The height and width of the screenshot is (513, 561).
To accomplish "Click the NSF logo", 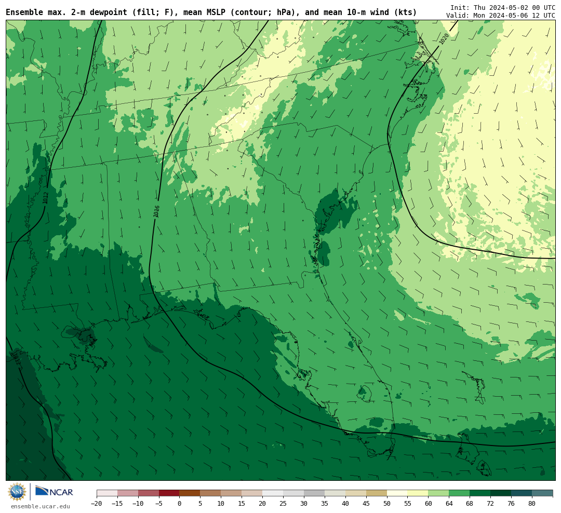I will 17,492.
